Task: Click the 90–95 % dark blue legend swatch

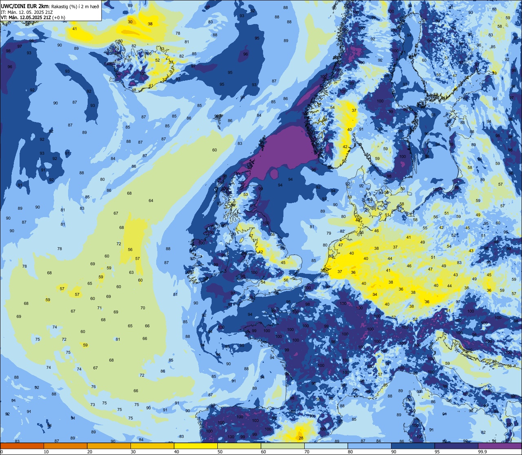Action: click(x=413, y=446)
